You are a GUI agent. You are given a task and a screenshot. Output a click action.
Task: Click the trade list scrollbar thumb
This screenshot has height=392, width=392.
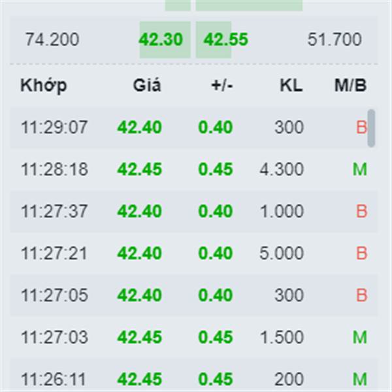[371, 128]
